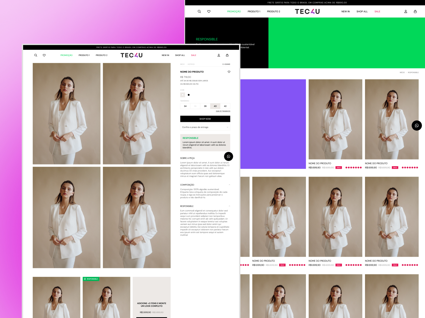Open the GUIA DE TAMANHOS link
Viewport: 425px width, 318px height.
point(223,111)
